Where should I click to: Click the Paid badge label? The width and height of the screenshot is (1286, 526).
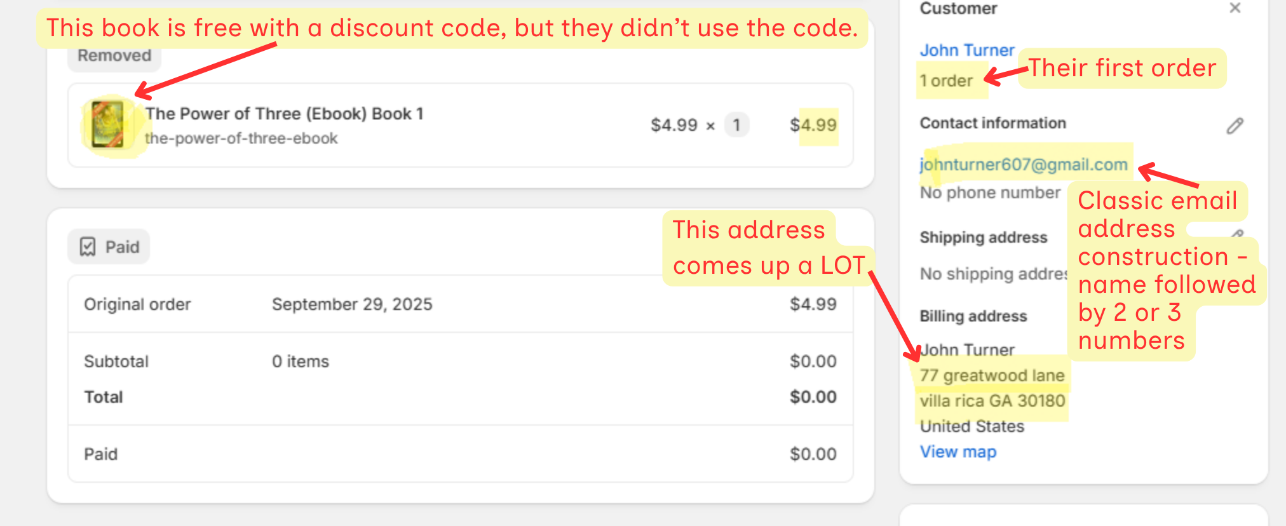[x=122, y=246]
